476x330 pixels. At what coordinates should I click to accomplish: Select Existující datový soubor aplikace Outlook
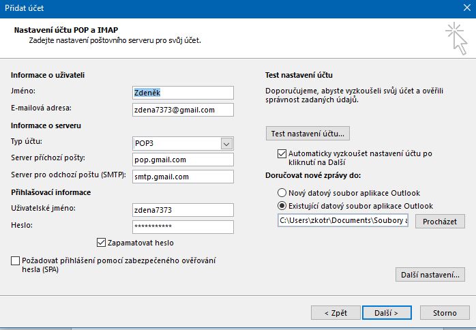click(x=282, y=206)
